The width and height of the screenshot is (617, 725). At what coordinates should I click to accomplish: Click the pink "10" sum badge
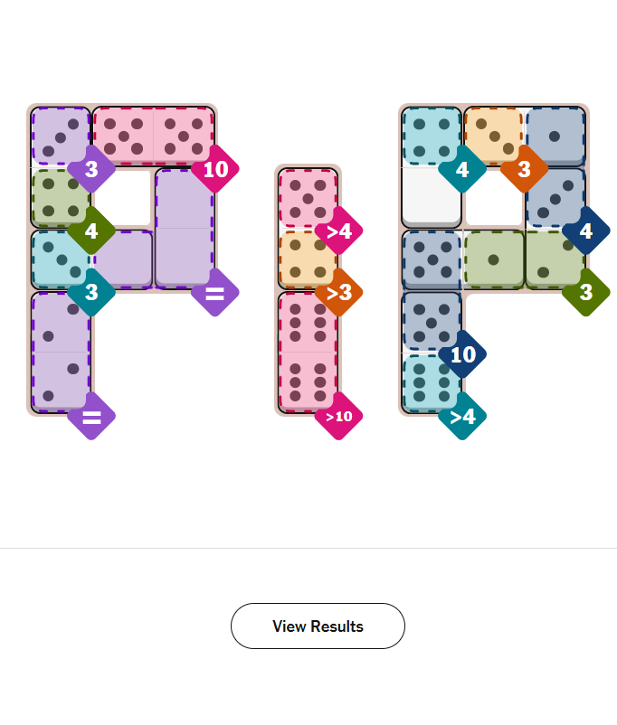tap(215, 169)
